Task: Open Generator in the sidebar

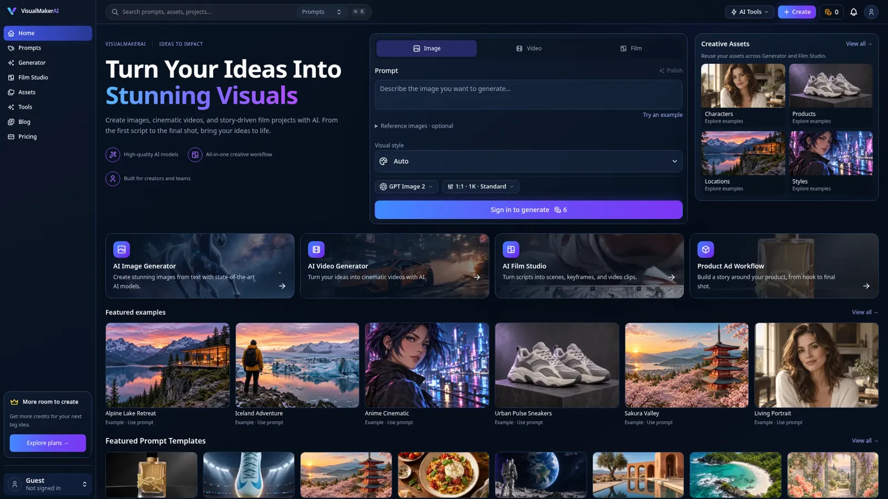Action: click(x=48, y=63)
